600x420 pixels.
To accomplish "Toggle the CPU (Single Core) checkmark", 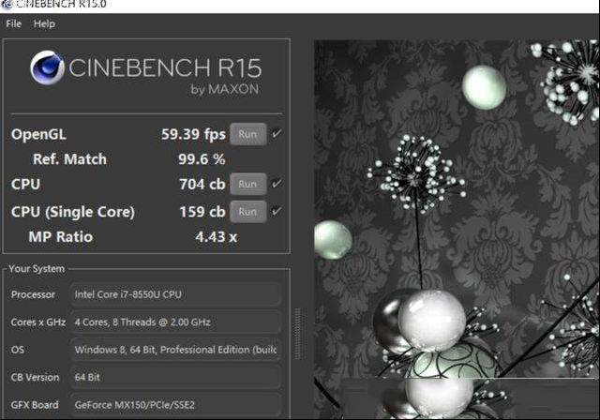I will [277, 211].
